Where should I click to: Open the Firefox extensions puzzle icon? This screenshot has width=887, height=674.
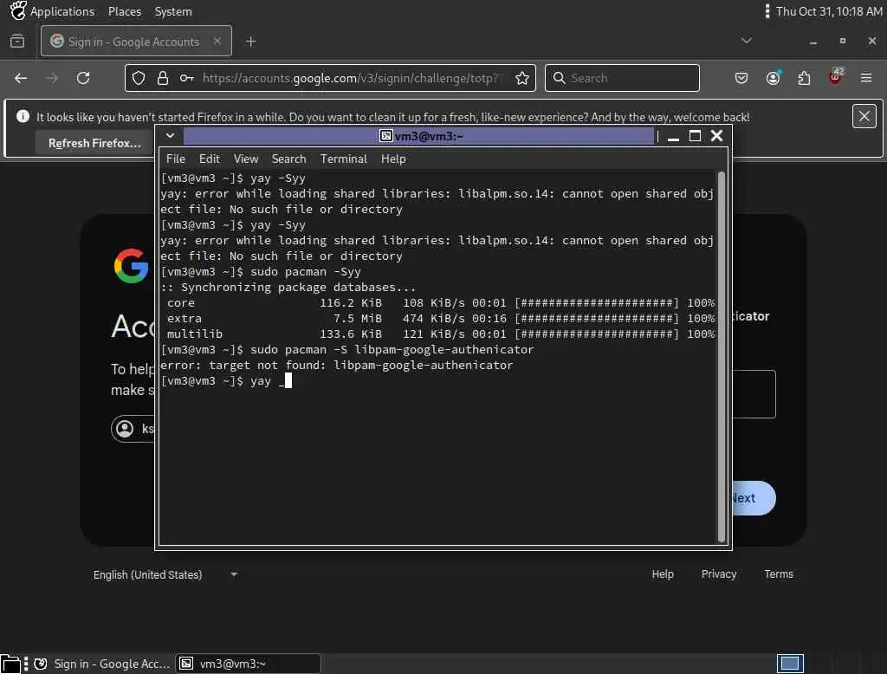pos(804,78)
